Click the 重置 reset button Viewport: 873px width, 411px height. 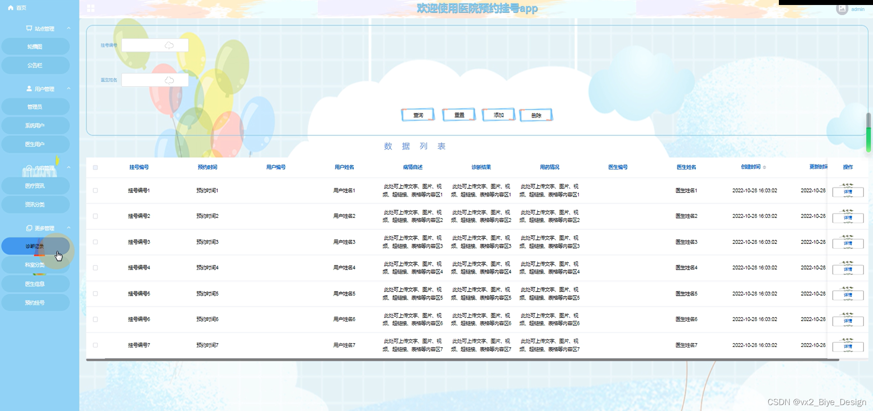pyautogui.click(x=459, y=115)
